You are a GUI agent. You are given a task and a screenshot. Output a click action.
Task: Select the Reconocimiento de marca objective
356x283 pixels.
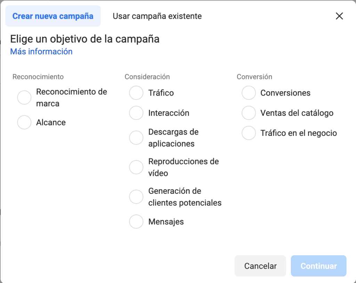pos(24,98)
